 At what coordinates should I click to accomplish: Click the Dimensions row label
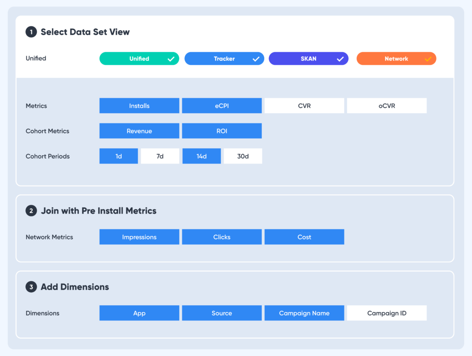(x=42, y=313)
